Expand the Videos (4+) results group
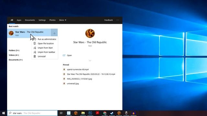The height and width of the screenshot is (116, 207). click(x=14, y=55)
